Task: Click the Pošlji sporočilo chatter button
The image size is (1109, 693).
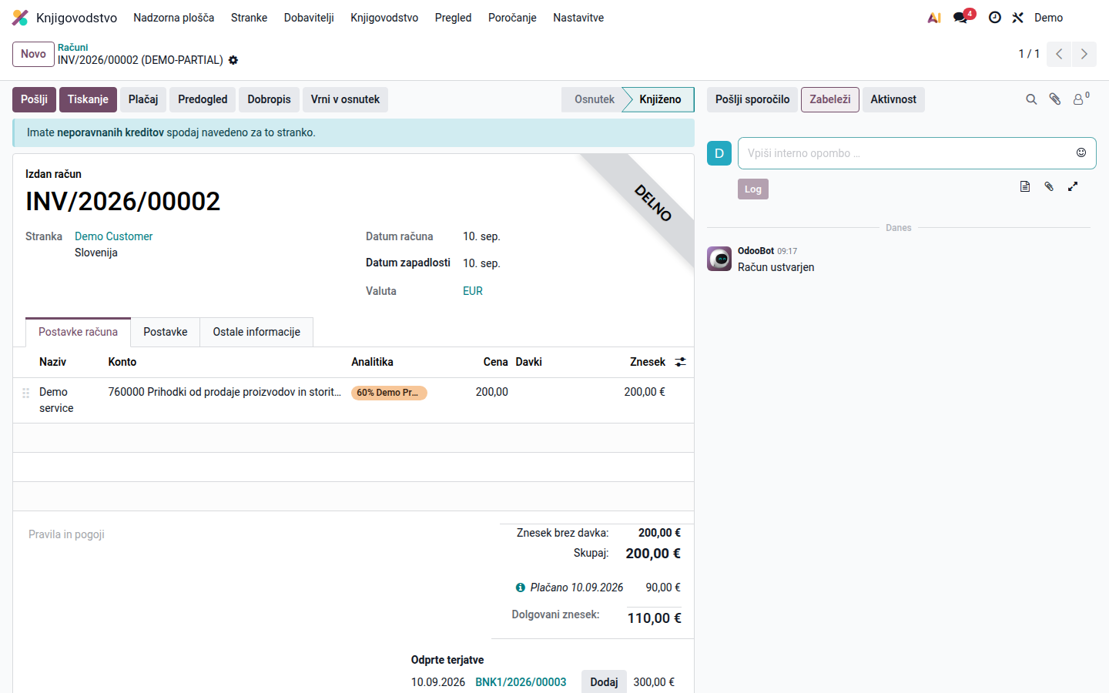Action: click(x=752, y=99)
